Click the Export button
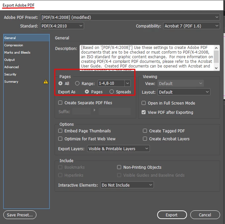The width and height of the screenshot is (225, 224). (x=172, y=215)
